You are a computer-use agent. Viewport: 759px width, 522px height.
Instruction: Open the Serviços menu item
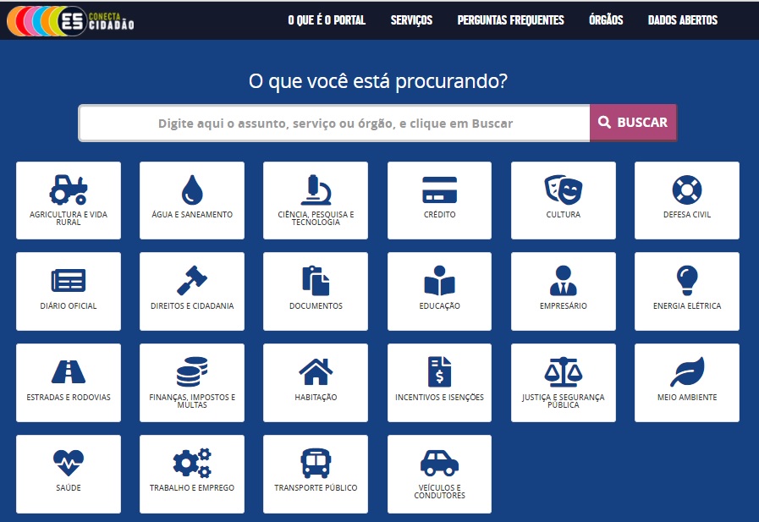pos(411,19)
